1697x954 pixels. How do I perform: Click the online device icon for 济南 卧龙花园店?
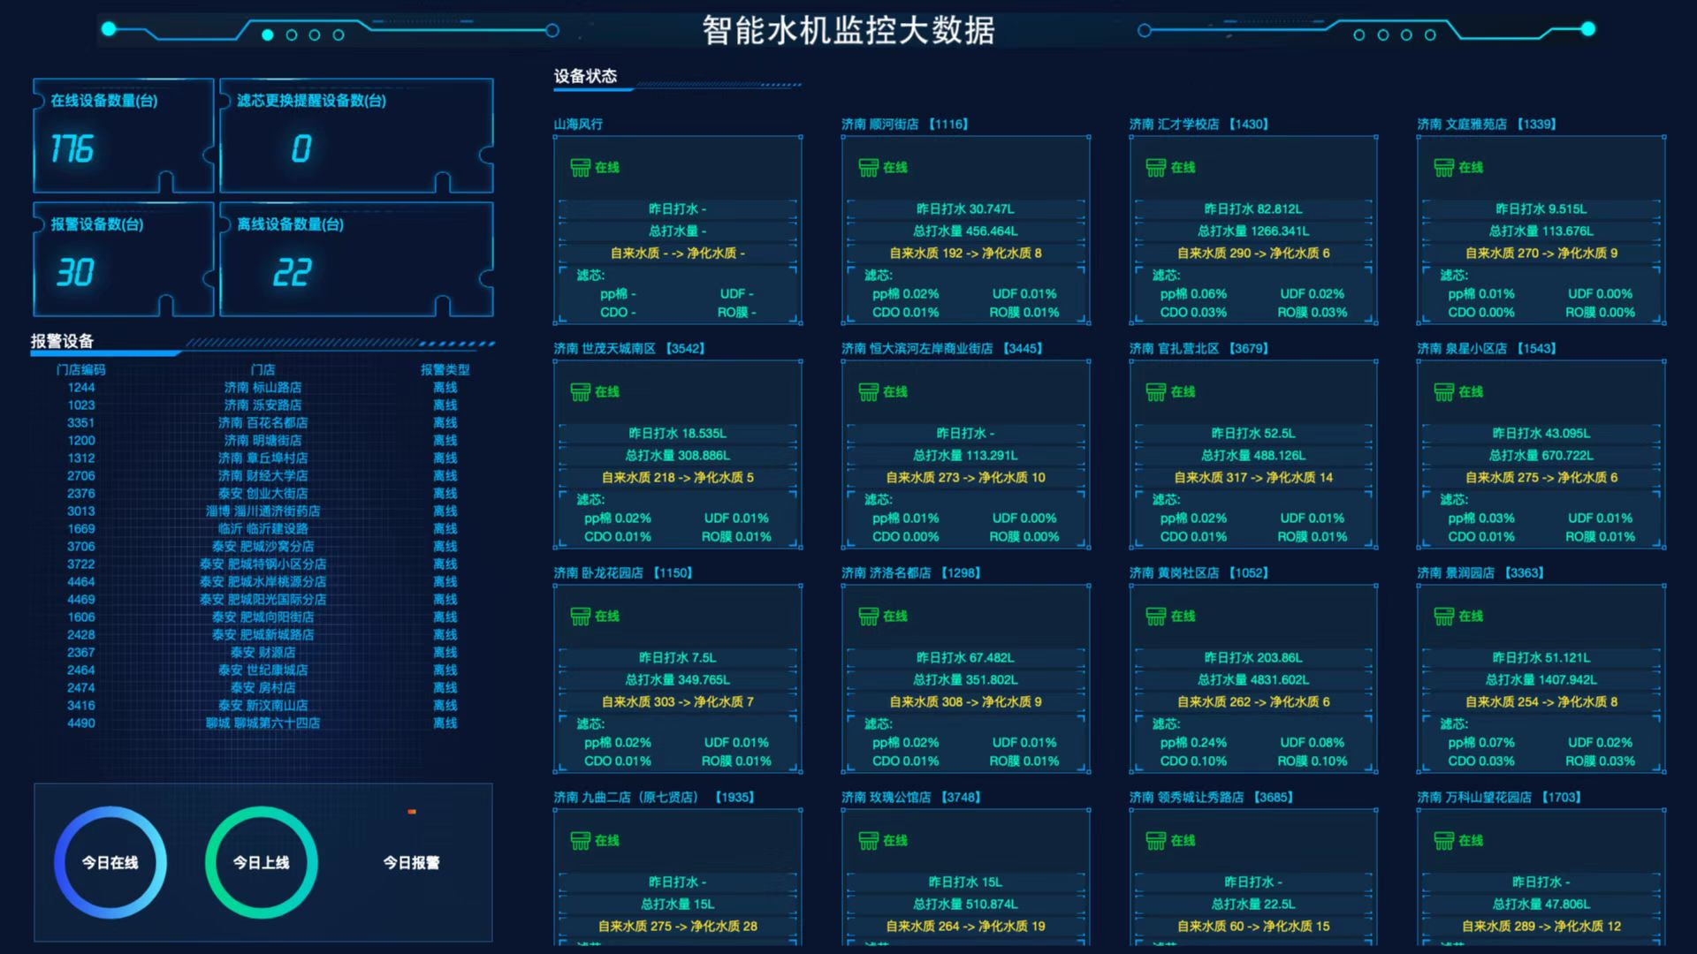[x=580, y=617]
